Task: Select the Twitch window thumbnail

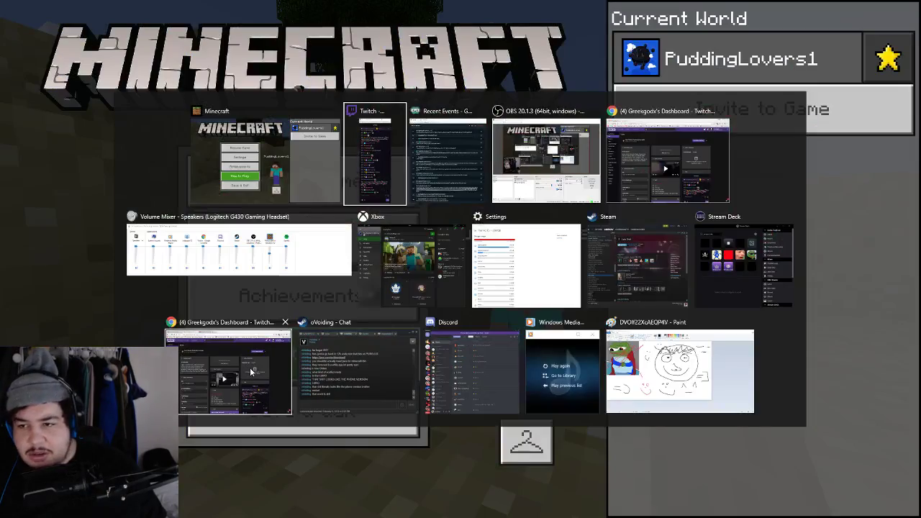Action: pyautogui.click(x=375, y=160)
